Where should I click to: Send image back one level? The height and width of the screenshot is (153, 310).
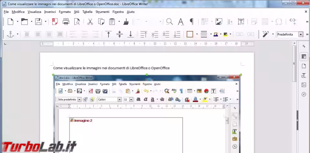(x=166, y=34)
